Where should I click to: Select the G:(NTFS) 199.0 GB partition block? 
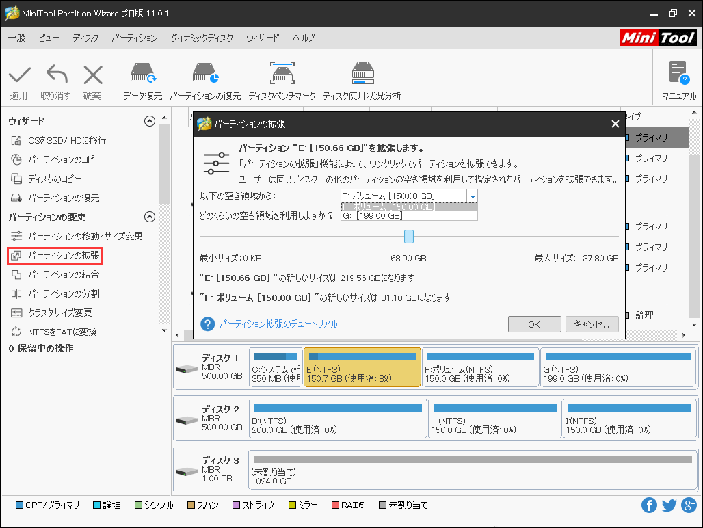[618, 367]
